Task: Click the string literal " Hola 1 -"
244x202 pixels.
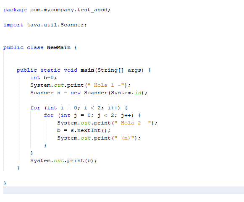Action: [x=106, y=85]
